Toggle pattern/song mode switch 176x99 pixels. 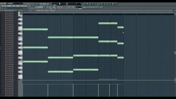(36, 7)
